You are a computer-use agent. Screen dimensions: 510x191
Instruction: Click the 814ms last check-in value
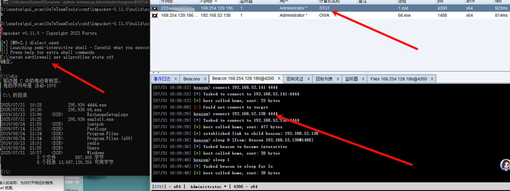(x=501, y=15)
